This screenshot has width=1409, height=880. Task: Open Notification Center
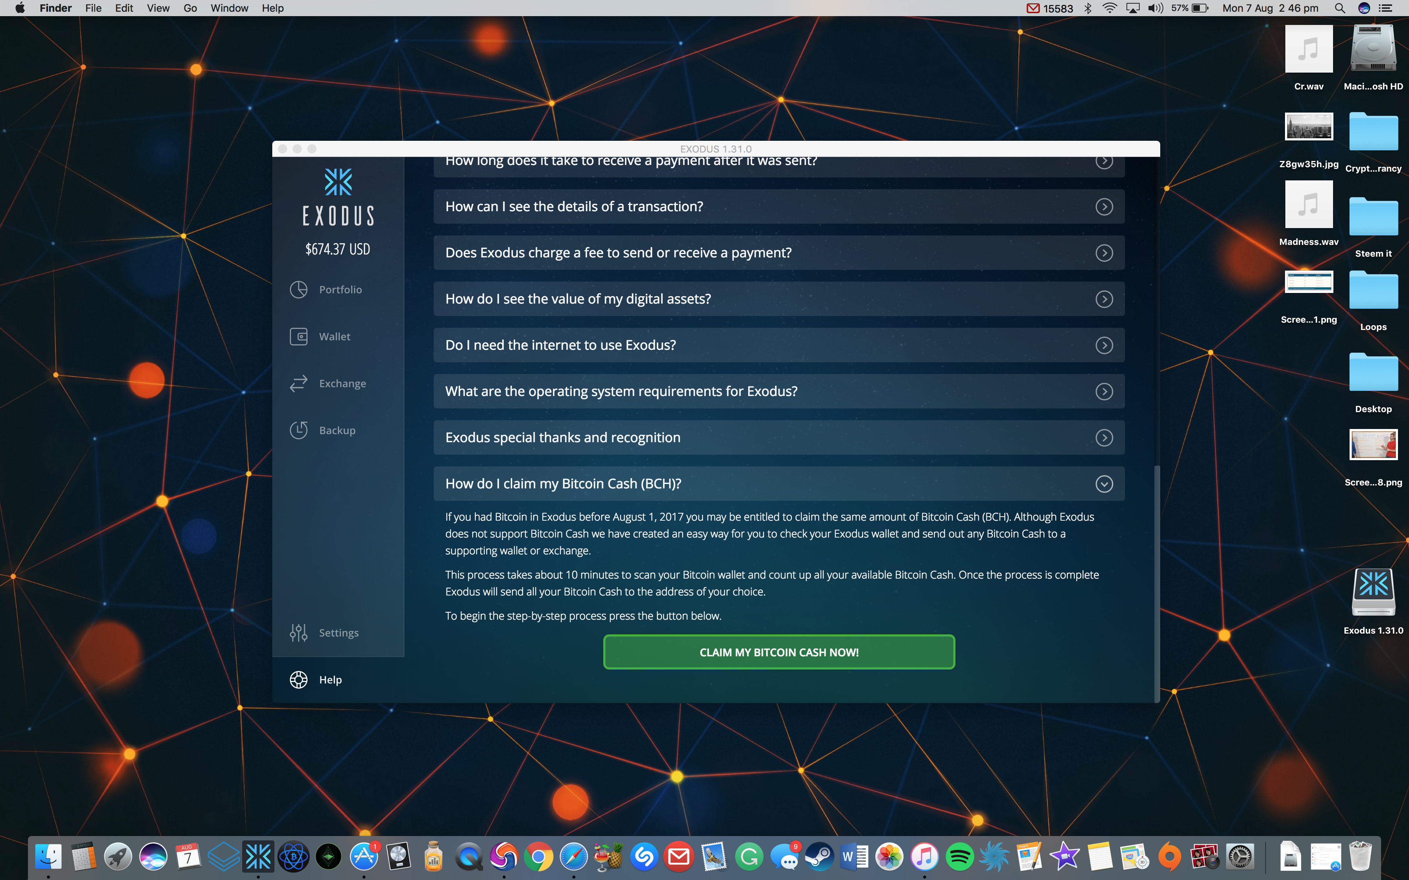pos(1386,8)
